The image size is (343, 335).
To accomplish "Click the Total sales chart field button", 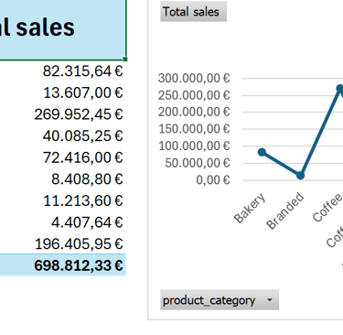I will pos(193,12).
